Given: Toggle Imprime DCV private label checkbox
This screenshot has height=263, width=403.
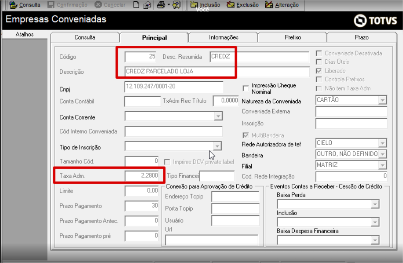Looking at the screenshot, I should (x=167, y=162).
